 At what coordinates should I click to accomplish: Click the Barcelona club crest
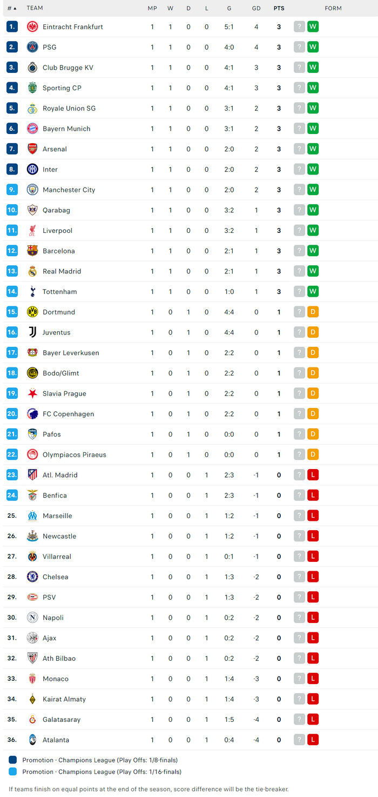[32, 251]
